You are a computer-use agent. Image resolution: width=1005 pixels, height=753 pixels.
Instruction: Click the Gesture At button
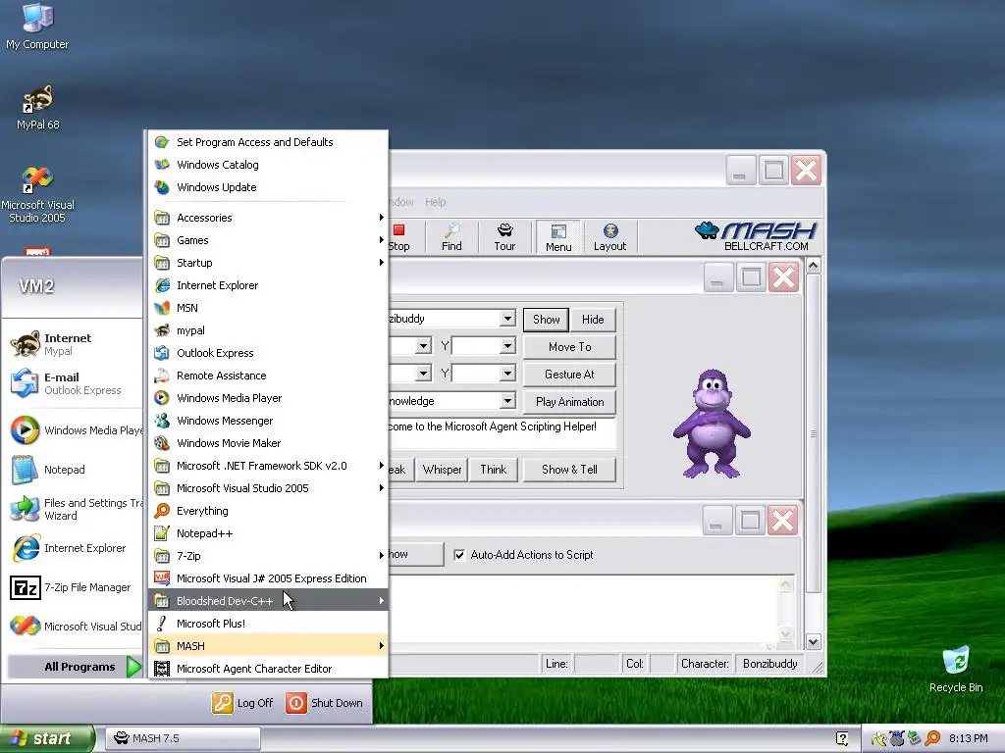[x=570, y=374]
